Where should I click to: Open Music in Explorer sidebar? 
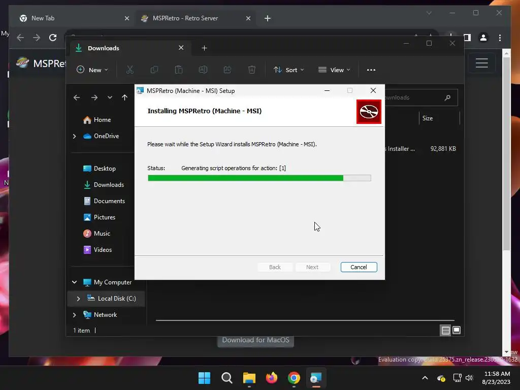coord(96,234)
